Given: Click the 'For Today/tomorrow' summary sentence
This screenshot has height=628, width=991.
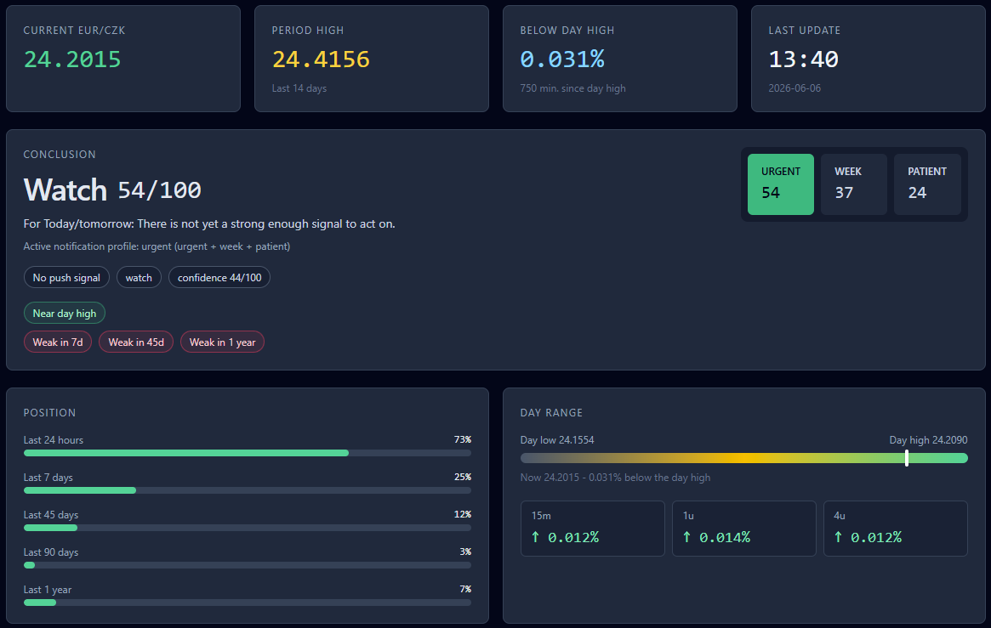Looking at the screenshot, I should point(209,223).
